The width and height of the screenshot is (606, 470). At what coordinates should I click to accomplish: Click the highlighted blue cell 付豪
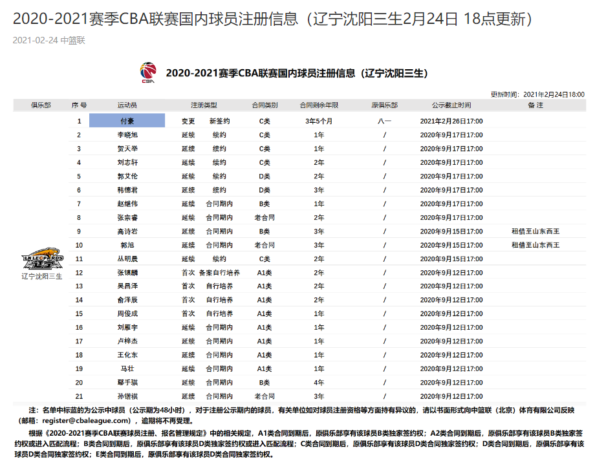127,121
